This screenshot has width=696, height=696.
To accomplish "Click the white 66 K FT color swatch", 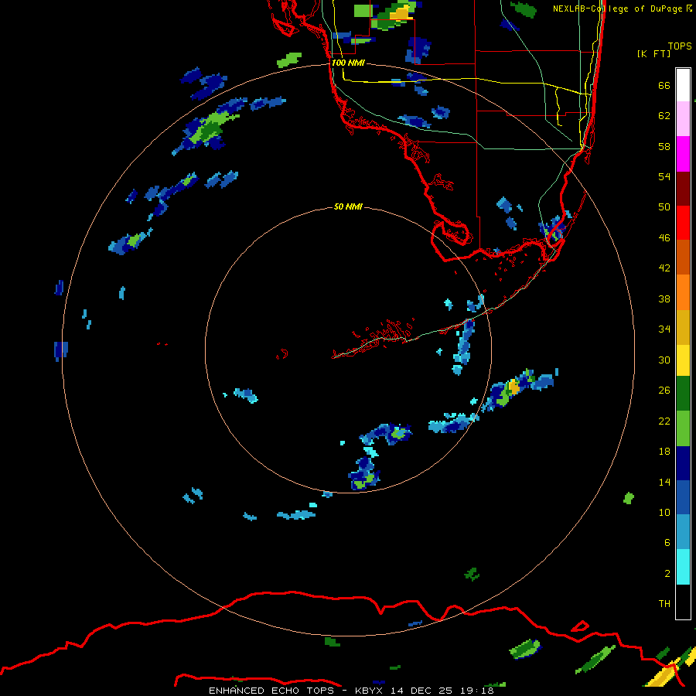I will click(x=683, y=85).
